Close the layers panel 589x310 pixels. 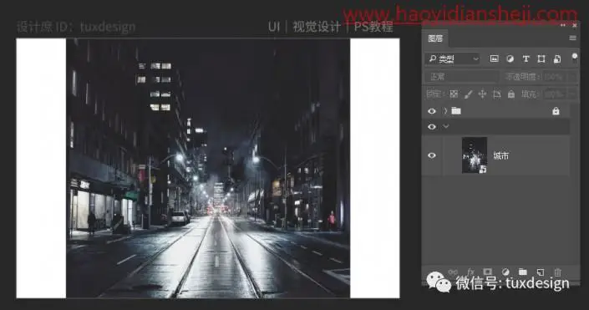pos(574,25)
